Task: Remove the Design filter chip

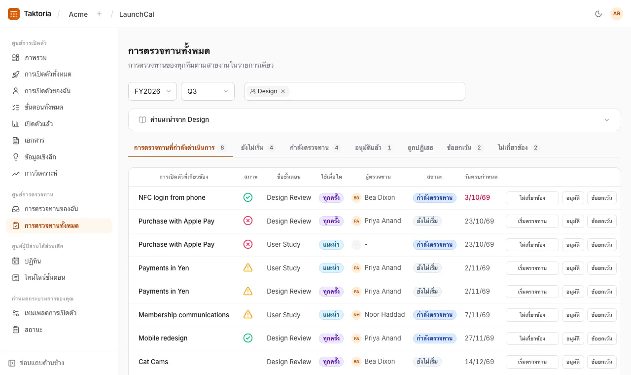Action: [x=283, y=91]
